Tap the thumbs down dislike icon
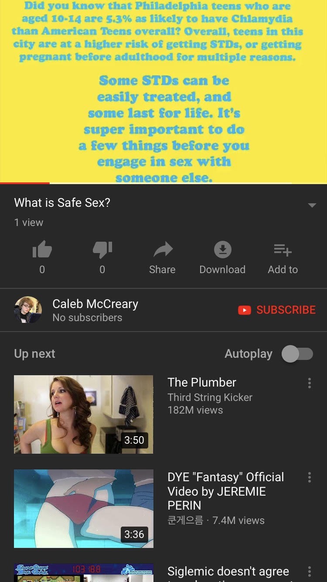The width and height of the screenshot is (327, 582). [x=102, y=250]
